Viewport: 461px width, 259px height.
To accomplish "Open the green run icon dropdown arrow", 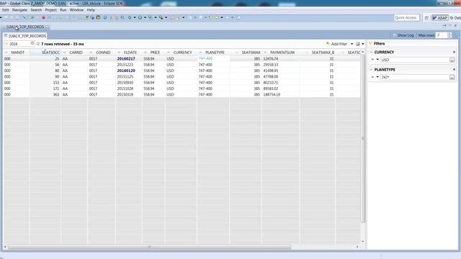I will pos(145,17).
